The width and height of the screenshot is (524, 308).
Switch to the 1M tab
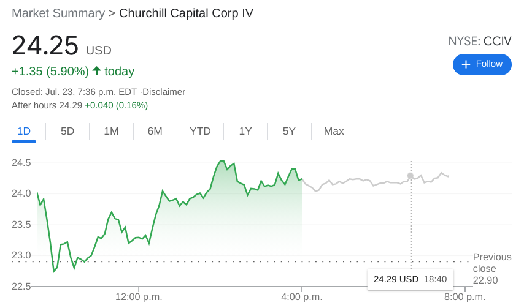(111, 131)
